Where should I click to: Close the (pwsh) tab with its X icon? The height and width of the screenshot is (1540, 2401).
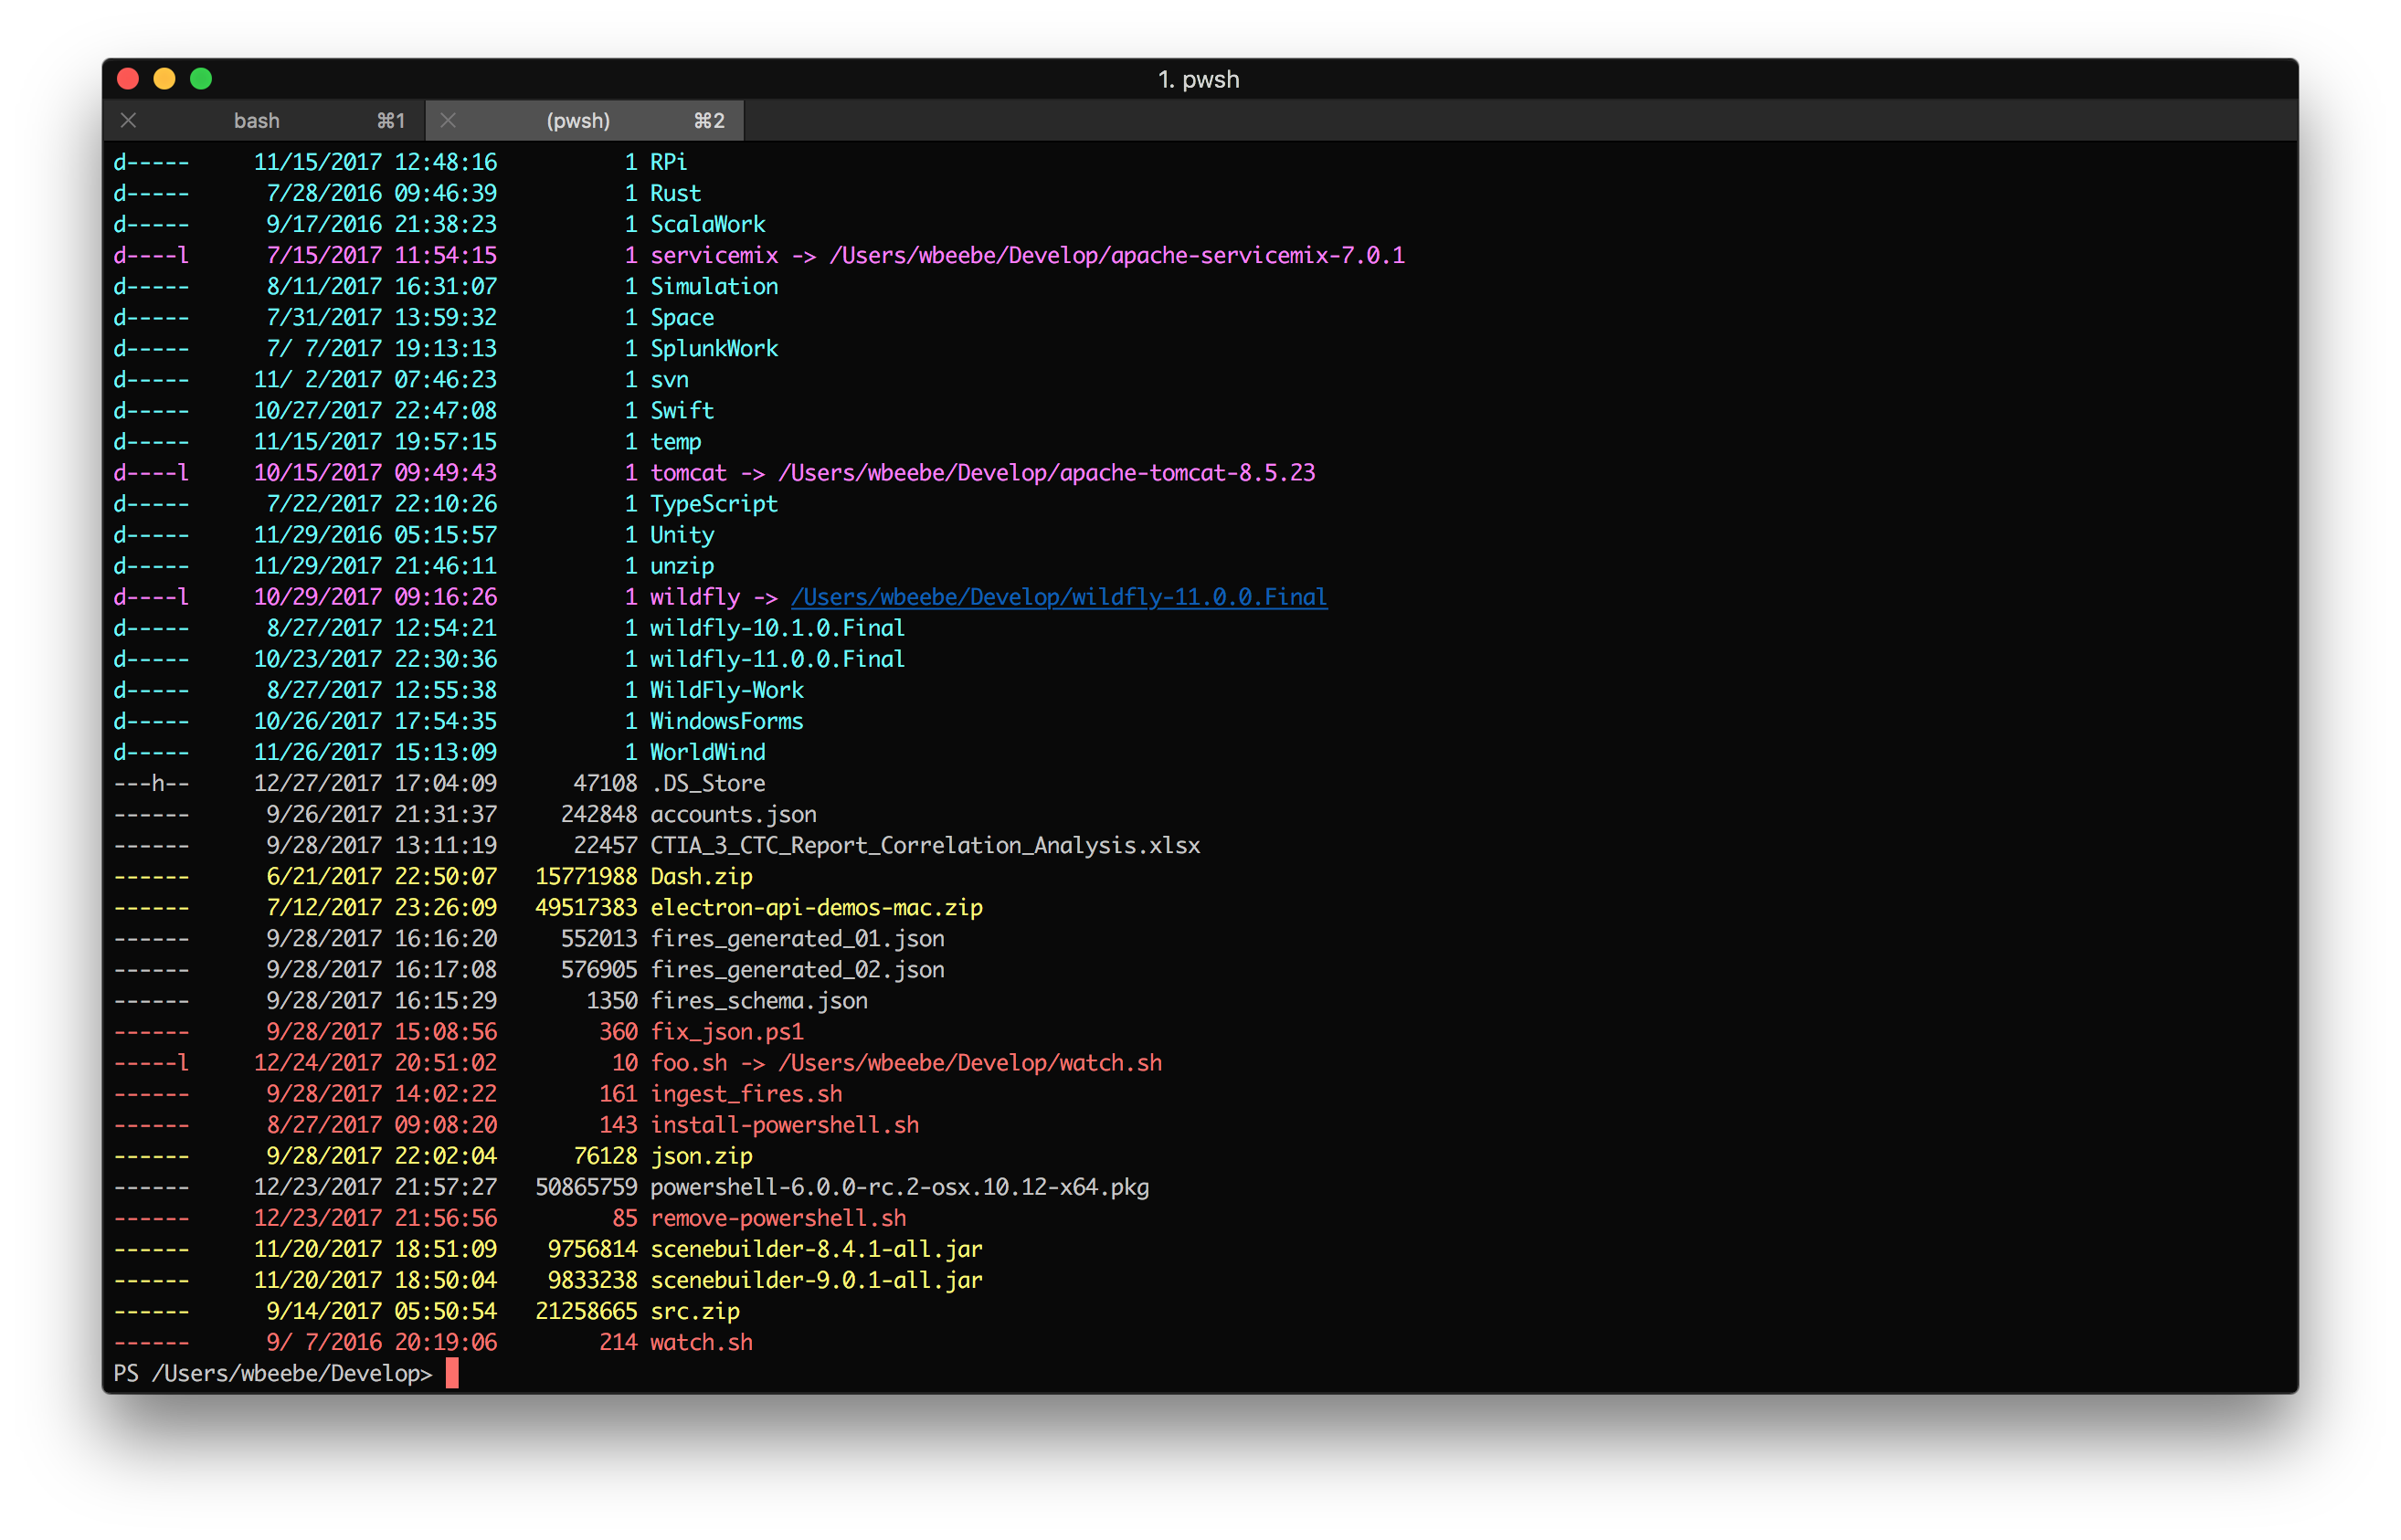[x=448, y=120]
